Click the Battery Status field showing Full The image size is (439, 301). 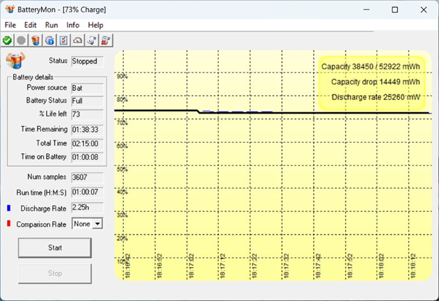[87, 101]
